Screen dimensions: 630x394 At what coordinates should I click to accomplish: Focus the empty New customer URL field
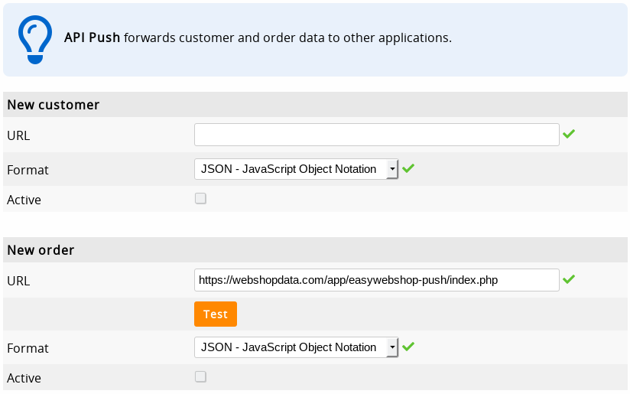pyautogui.click(x=376, y=135)
